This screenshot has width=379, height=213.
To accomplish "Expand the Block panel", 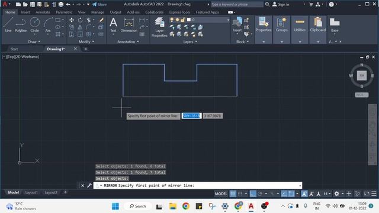I will pyautogui.click(x=242, y=42).
